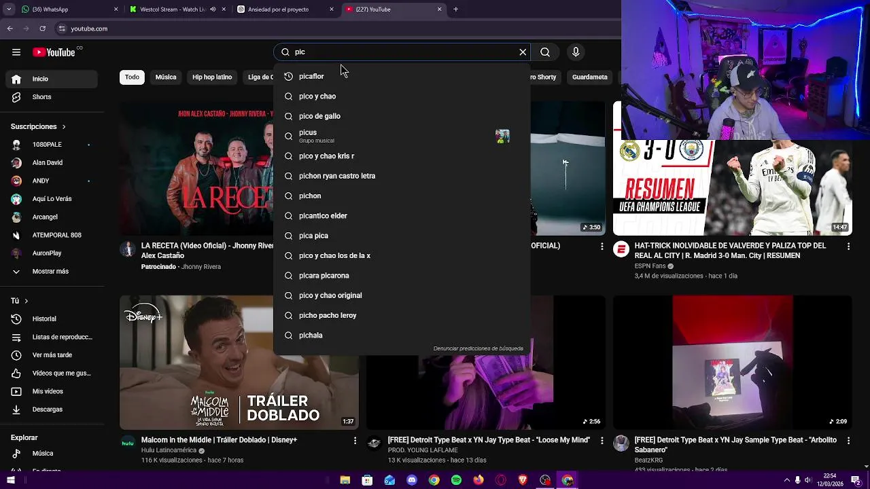This screenshot has height=489, width=870.
Task: Select the 'Guardameta' filter chip
Action: click(589, 77)
